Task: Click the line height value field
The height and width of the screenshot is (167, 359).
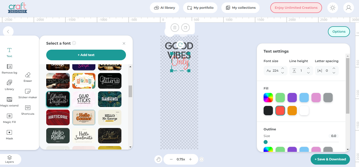Action: click(x=301, y=71)
